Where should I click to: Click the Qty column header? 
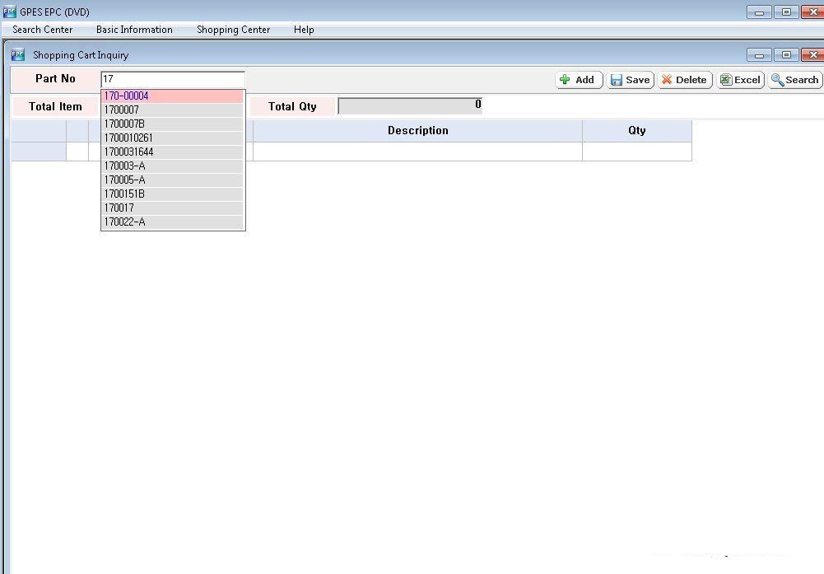636,131
